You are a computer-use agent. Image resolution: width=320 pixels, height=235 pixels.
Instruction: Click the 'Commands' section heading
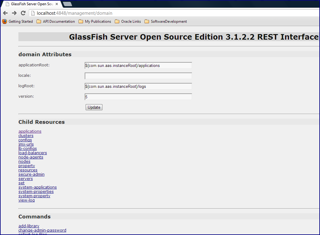tap(34, 217)
